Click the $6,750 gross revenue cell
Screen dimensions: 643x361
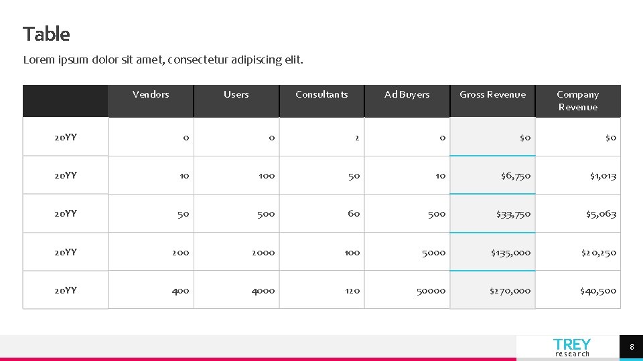pos(515,176)
